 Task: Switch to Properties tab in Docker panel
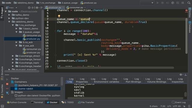(82, 82)
